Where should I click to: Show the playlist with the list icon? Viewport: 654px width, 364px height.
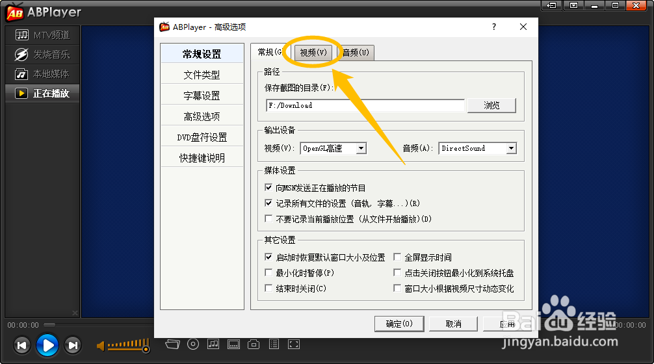click(x=274, y=344)
